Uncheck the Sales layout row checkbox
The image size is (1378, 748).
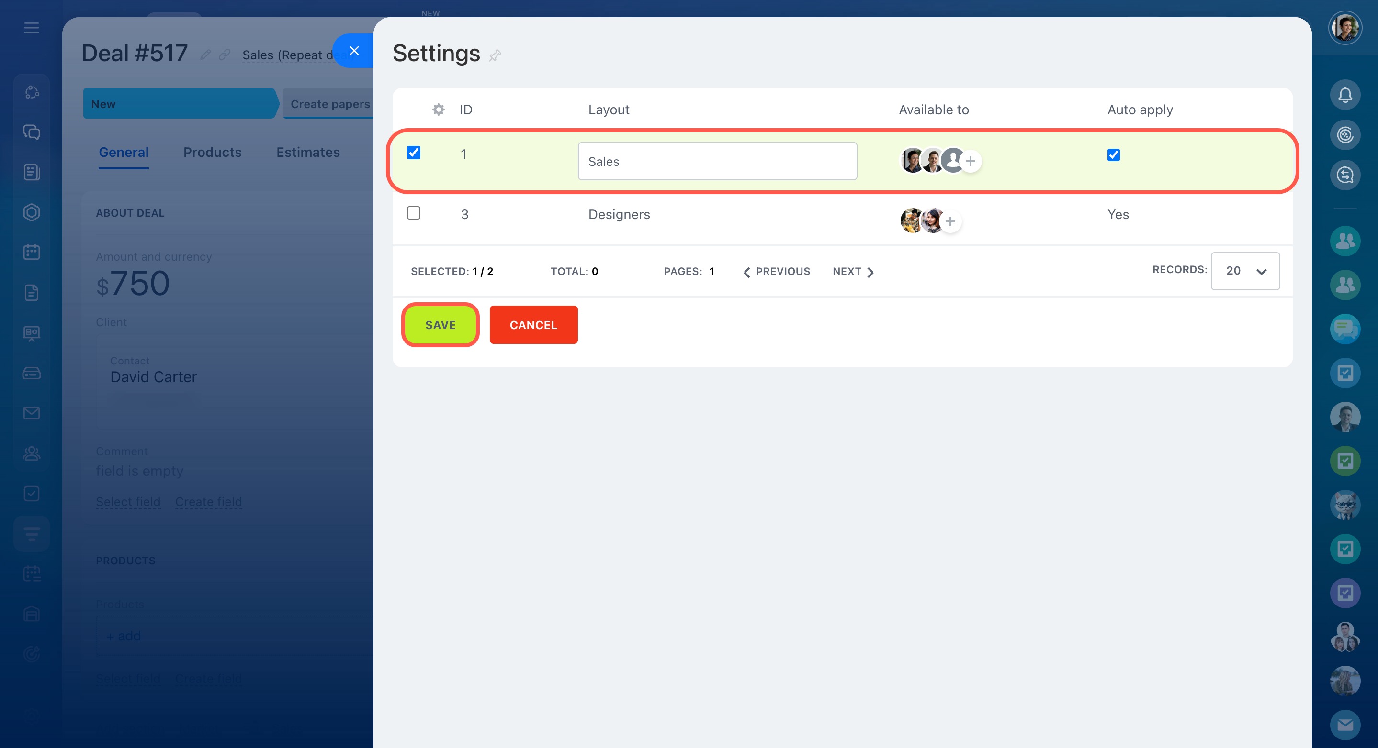(414, 153)
